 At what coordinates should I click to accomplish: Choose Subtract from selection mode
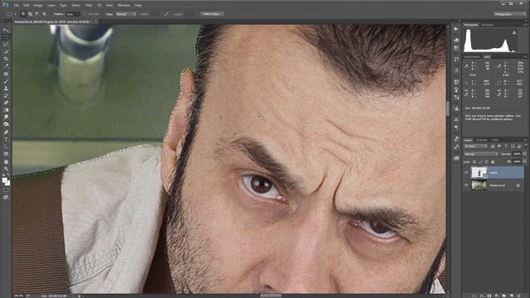pos(37,14)
